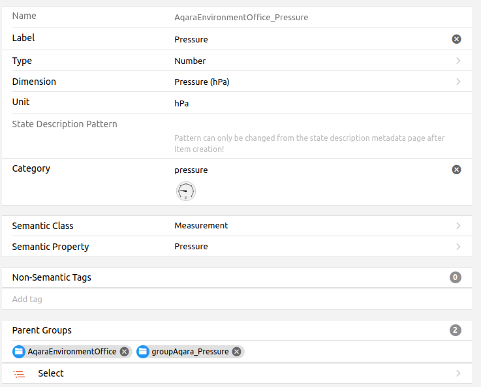Open the Type selector showing Number

(317, 61)
